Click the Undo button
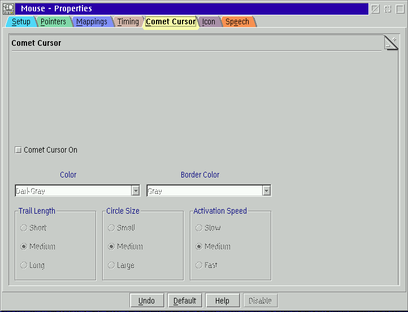 pyautogui.click(x=147, y=301)
